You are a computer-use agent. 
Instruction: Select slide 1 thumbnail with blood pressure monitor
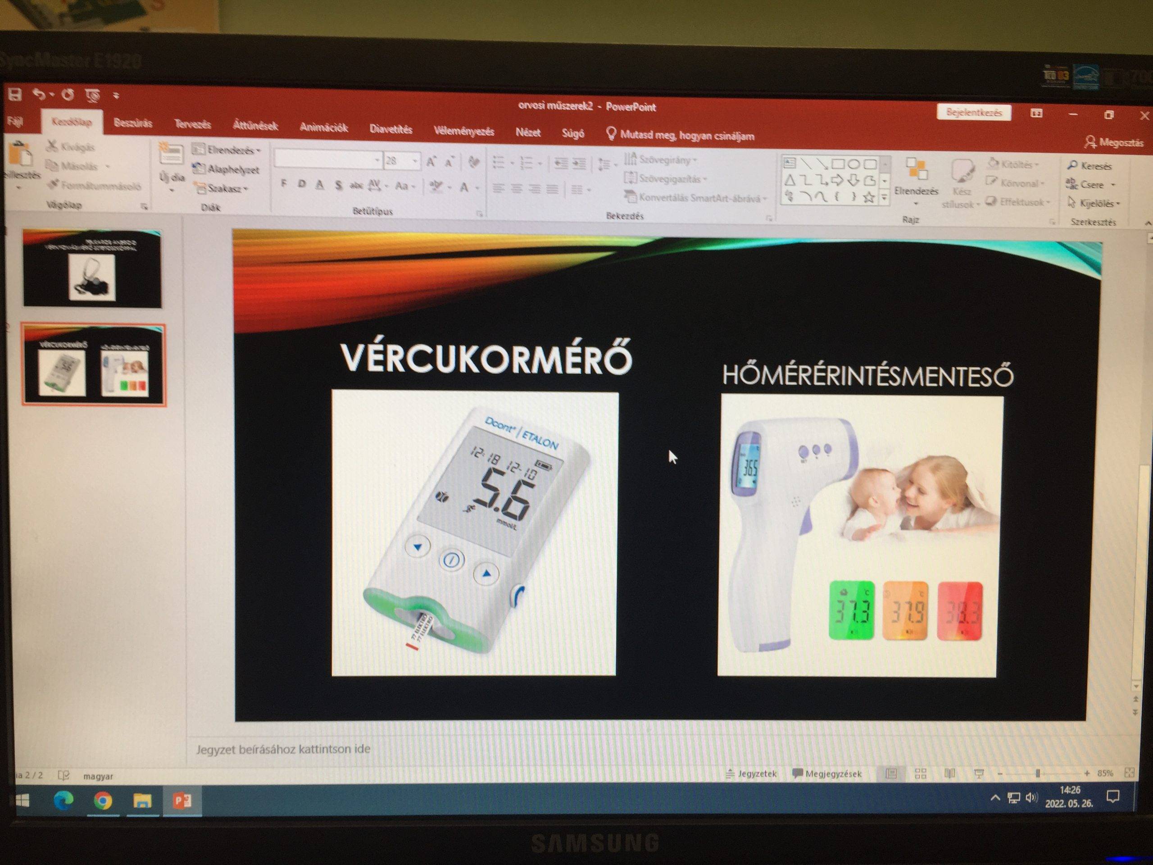[92, 269]
